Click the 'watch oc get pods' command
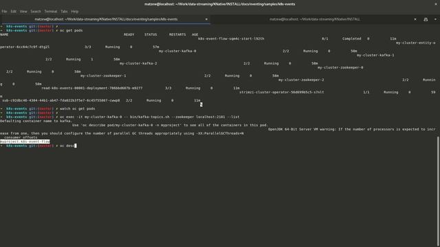Viewport: 440px width, 247px height. tap(78, 108)
